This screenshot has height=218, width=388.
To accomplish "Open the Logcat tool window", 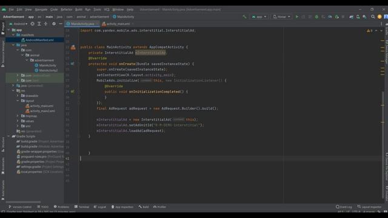I will (x=100, y=207).
